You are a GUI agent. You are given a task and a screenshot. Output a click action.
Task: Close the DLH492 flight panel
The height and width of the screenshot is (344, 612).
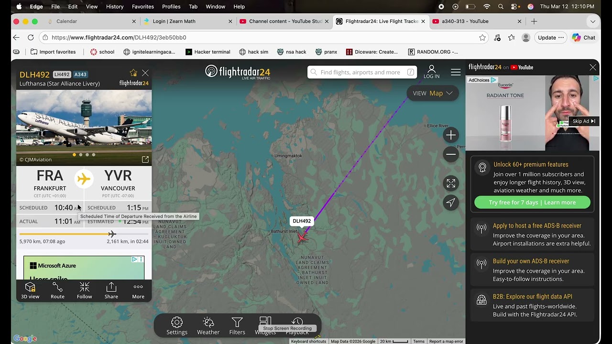[x=145, y=73]
